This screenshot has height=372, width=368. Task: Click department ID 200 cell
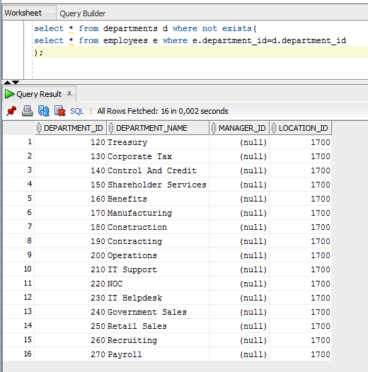(70, 255)
